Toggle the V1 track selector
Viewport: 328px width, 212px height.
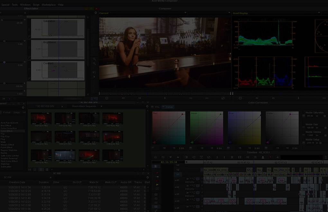[x=177, y=174]
